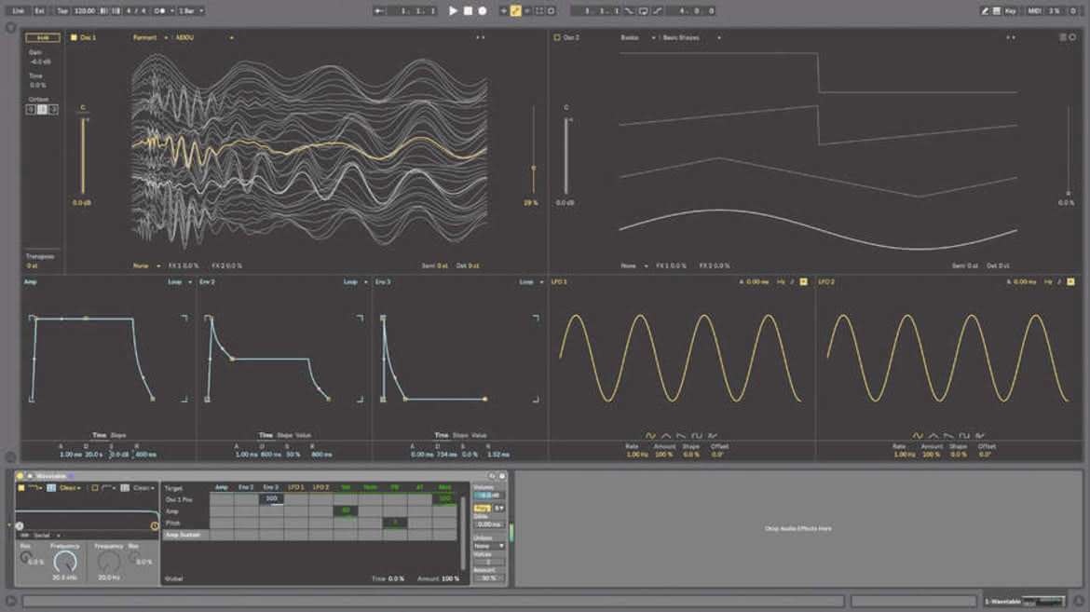This screenshot has width=1090, height=612.
Task: Click the transport Stop button
Action: (468, 10)
